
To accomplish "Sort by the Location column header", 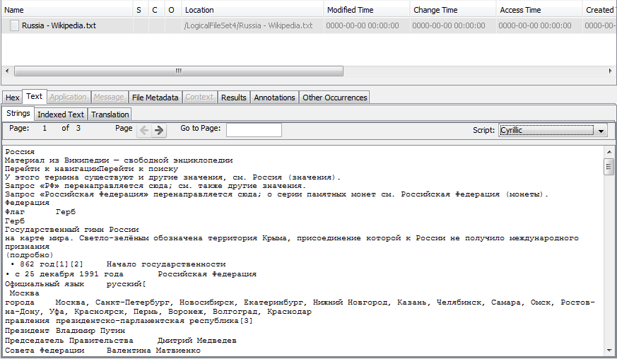I will (x=252, y=10).
